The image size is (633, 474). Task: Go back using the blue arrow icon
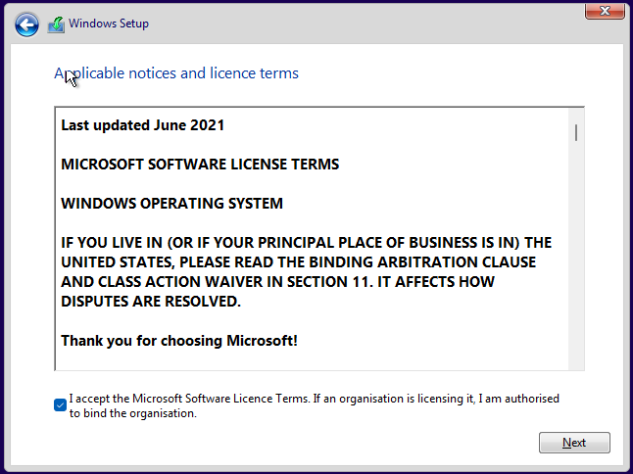(26, 24)
